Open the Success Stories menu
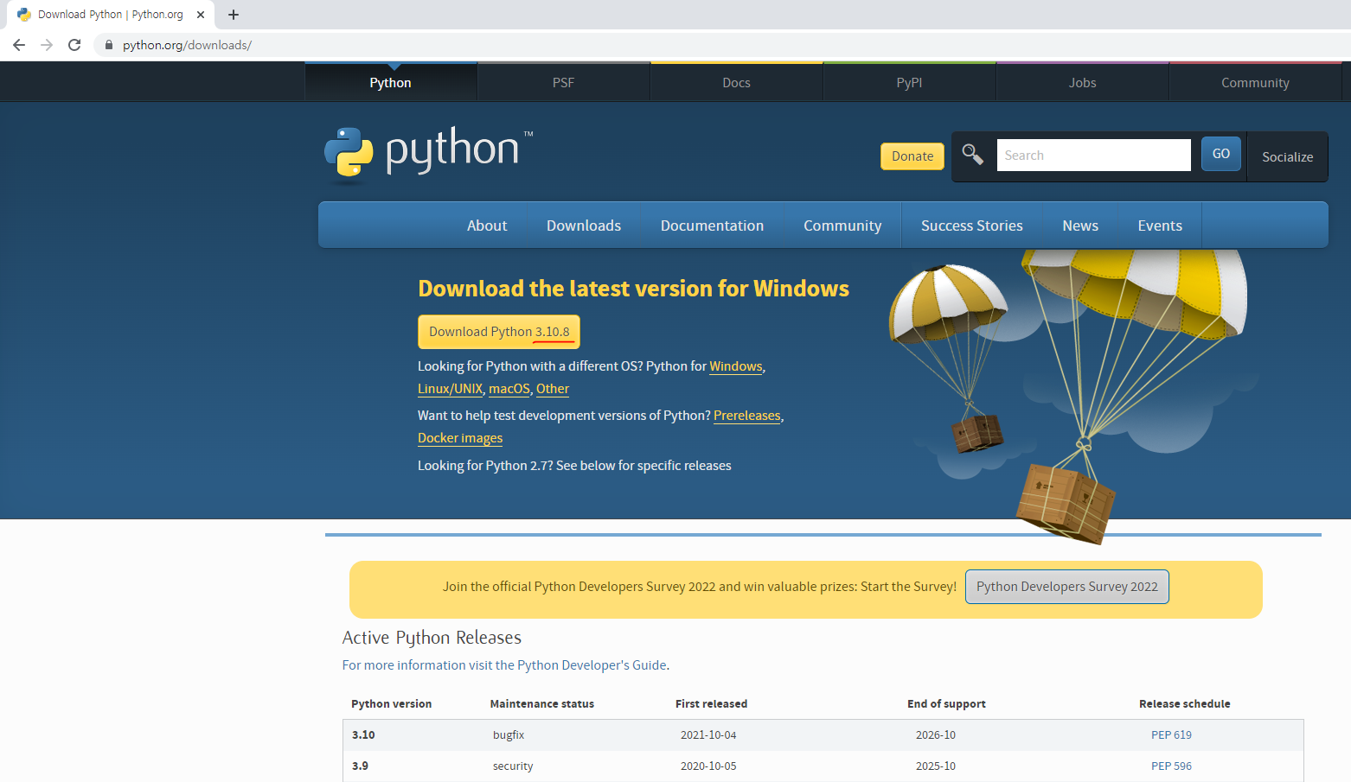This screenshot has height=782, width=1351. 971,226
